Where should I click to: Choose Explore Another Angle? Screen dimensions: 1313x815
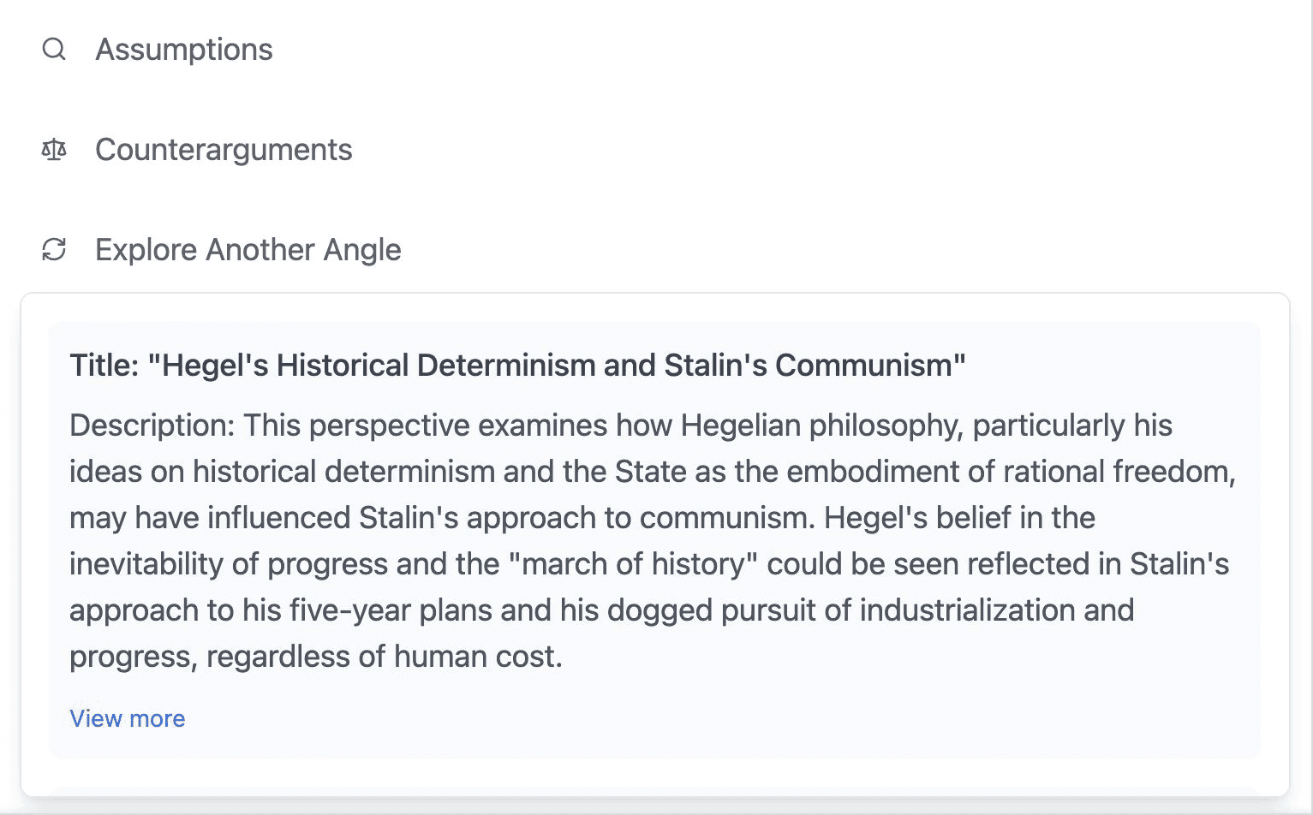click(248, 250)
